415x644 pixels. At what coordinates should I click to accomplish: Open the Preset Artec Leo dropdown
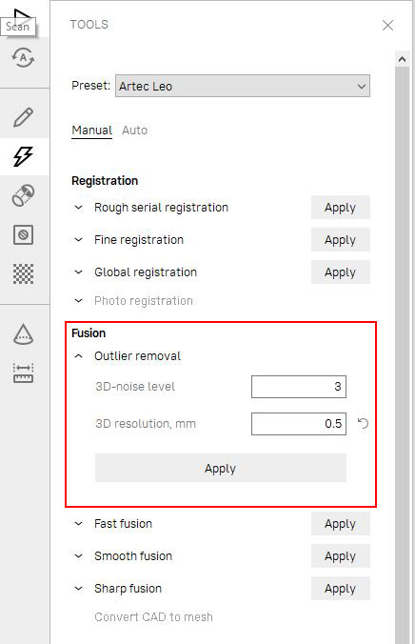point(243,86)
